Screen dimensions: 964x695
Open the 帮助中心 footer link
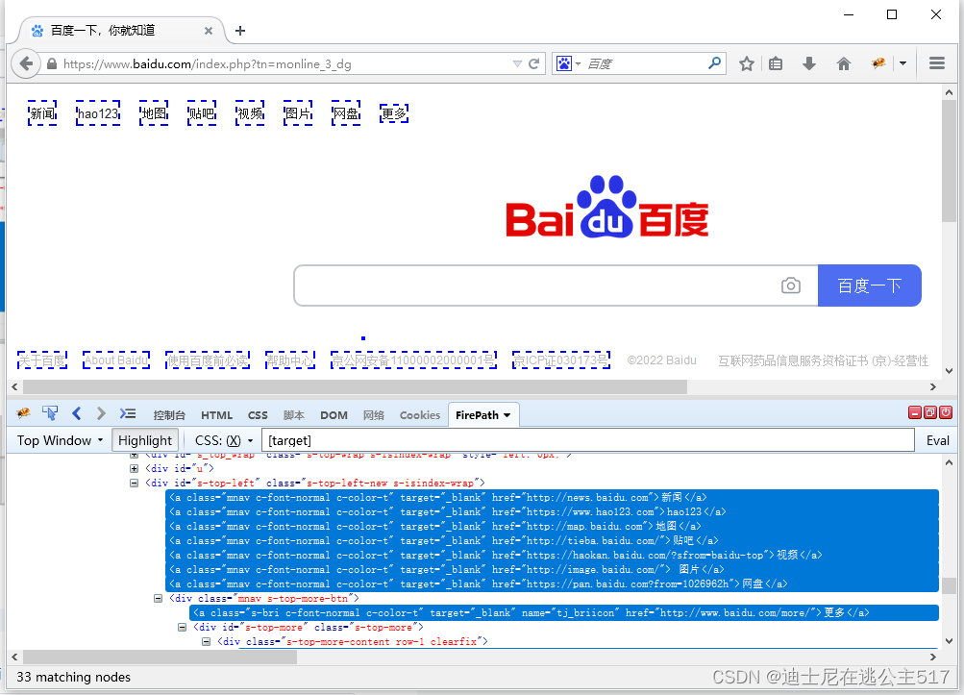[x=289, y=360]
